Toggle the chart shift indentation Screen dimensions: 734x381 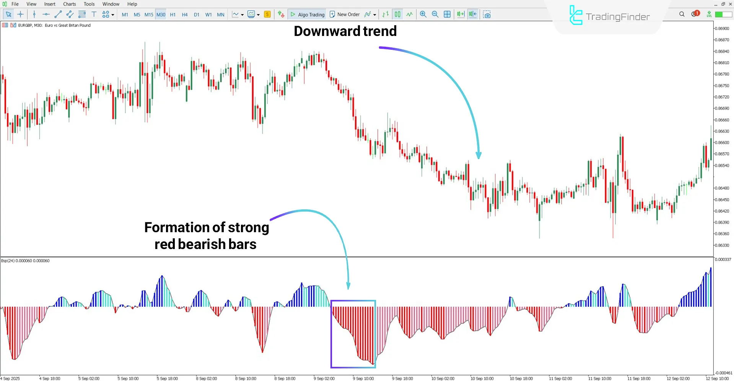473,14
